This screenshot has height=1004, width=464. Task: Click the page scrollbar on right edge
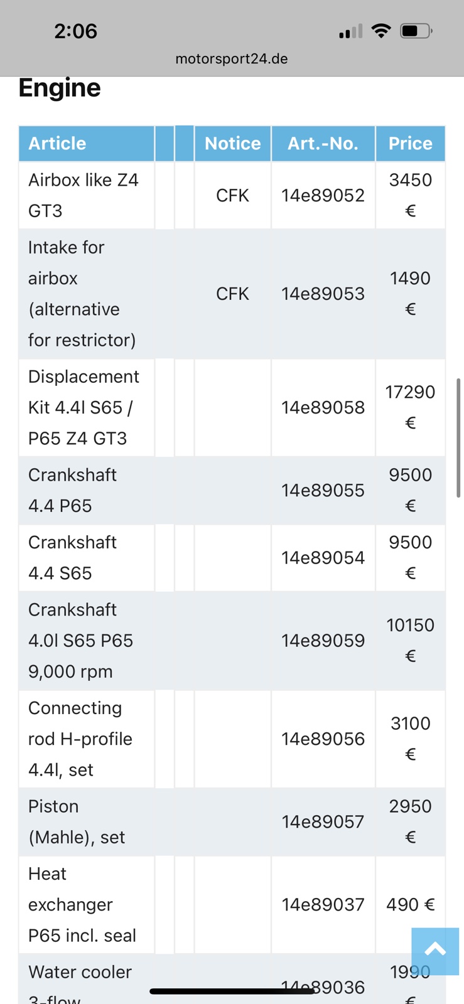tap(459, 438)
